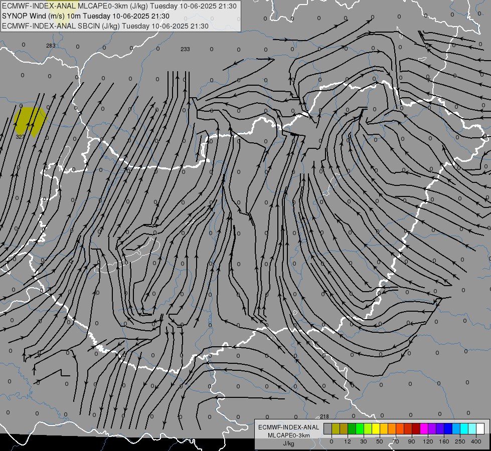Click the 233 value on the map
This screenshot has height=451, width=491.
pyautogui.click(x=185, y=49)
